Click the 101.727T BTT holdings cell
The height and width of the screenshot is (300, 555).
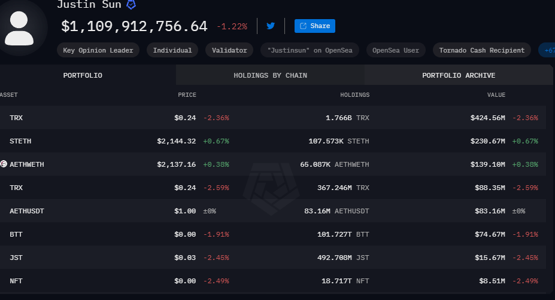(343, 234)
